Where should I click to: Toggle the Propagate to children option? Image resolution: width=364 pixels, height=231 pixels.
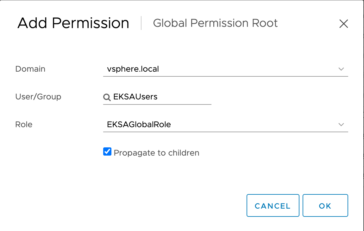[x=107, y=151]
